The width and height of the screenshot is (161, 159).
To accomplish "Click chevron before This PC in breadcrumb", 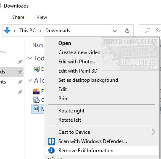I will (x=14, y=31).
